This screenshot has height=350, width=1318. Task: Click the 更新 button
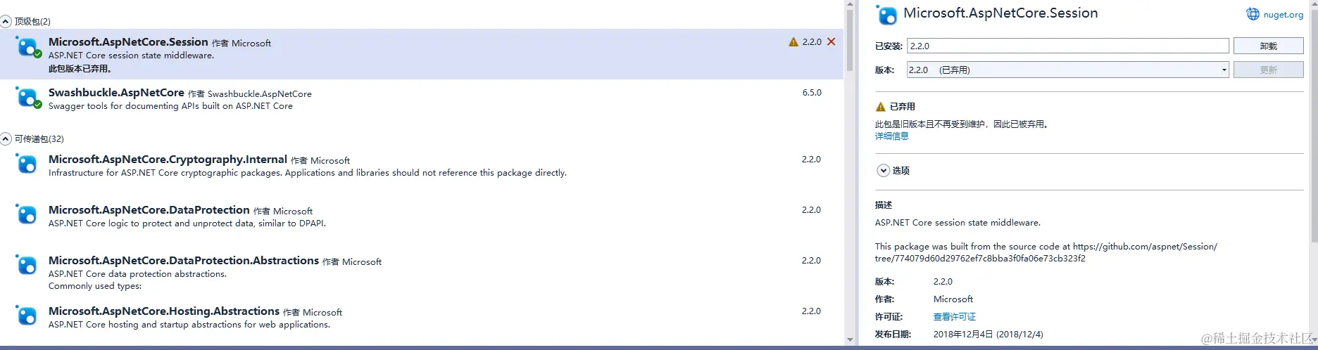pyautogui.click(x=1268, y=70)
